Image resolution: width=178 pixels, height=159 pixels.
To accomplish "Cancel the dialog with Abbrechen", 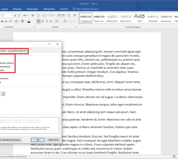I will point(53,140).
